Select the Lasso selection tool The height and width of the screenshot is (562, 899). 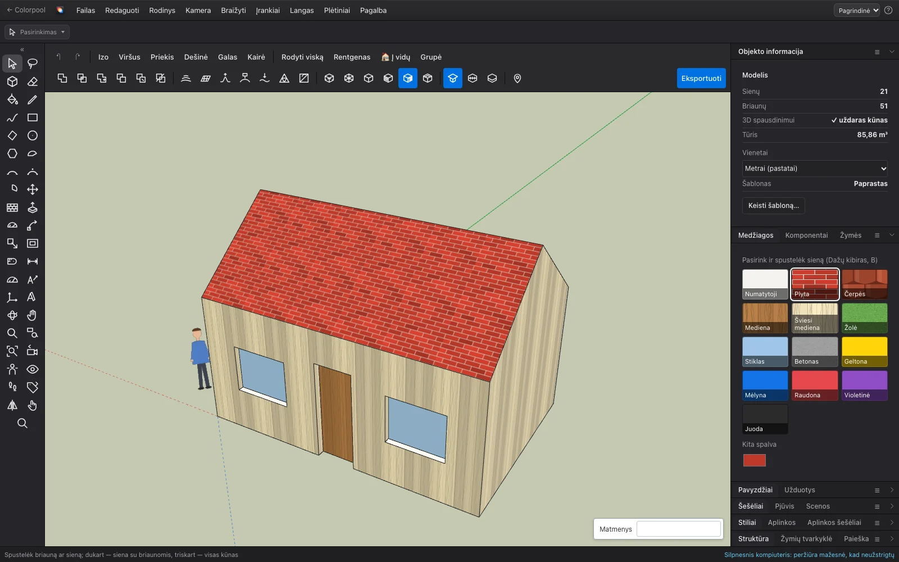pos(33,64)
